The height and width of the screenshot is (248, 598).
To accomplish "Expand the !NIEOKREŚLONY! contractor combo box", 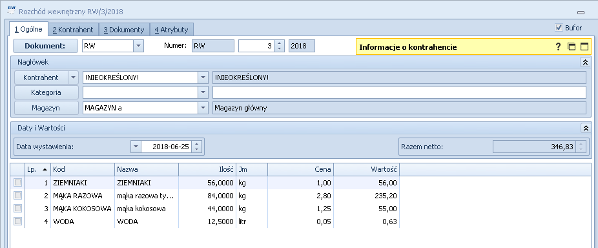I will [203, 77].
